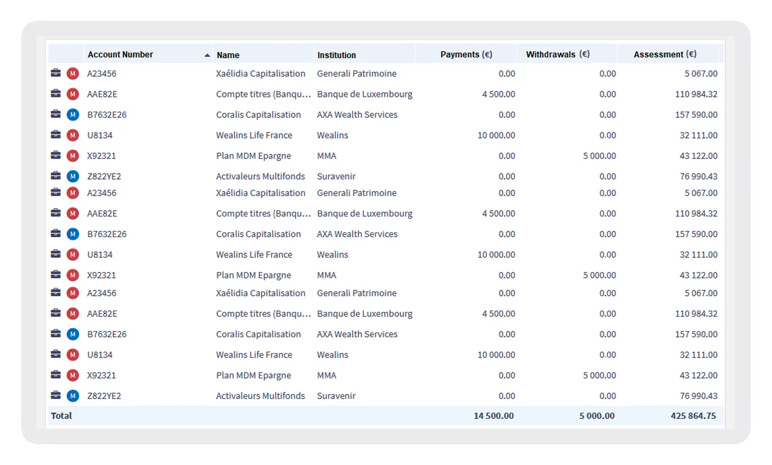Sort by the Assessment (€) column header

pos(665,54)
